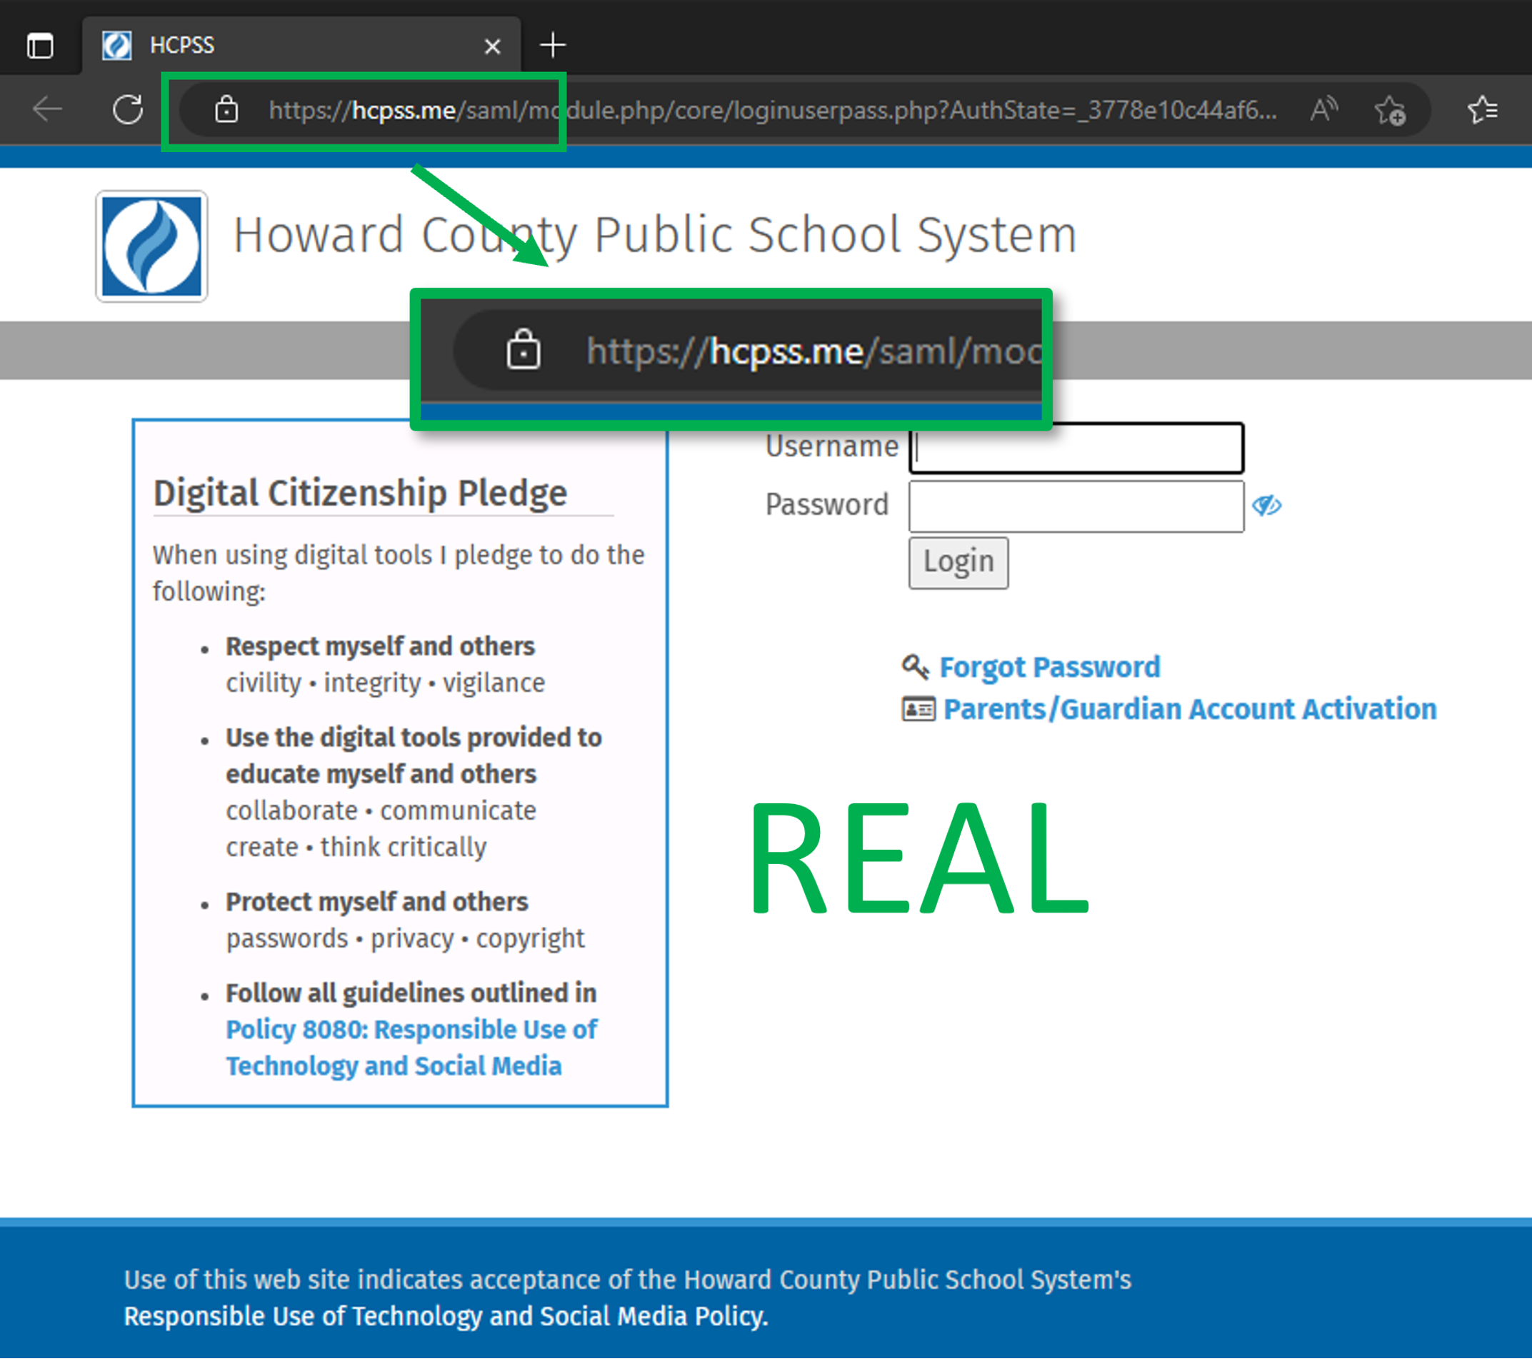Open Policy 8080 Responsible Use link

coord(411,1048)
